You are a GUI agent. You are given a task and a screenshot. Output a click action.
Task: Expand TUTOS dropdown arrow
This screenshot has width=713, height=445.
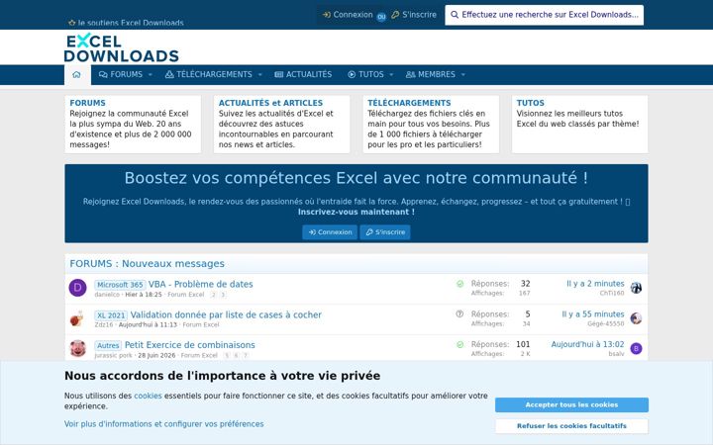391,74
